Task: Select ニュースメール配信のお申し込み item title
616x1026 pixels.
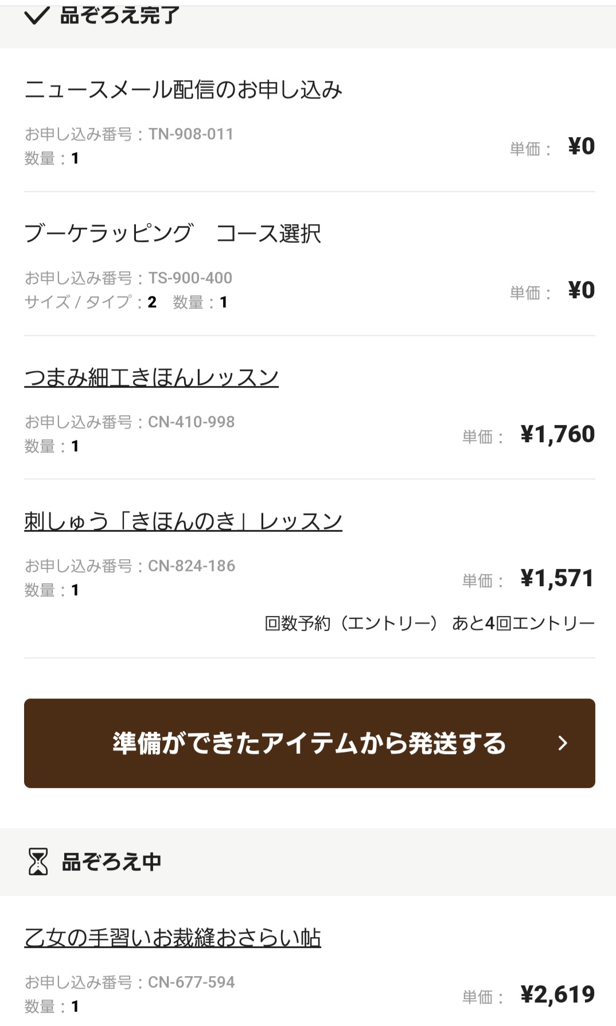Action: pos(184,90)
